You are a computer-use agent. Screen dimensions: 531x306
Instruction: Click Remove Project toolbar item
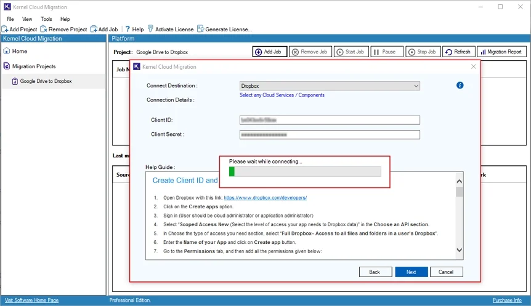(x=63, y=29)
